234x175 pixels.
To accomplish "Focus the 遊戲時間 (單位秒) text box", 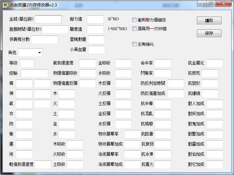I will pos(55,29).
